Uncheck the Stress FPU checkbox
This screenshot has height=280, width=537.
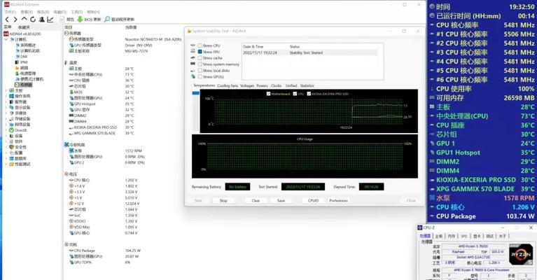[x=200, y=52]
